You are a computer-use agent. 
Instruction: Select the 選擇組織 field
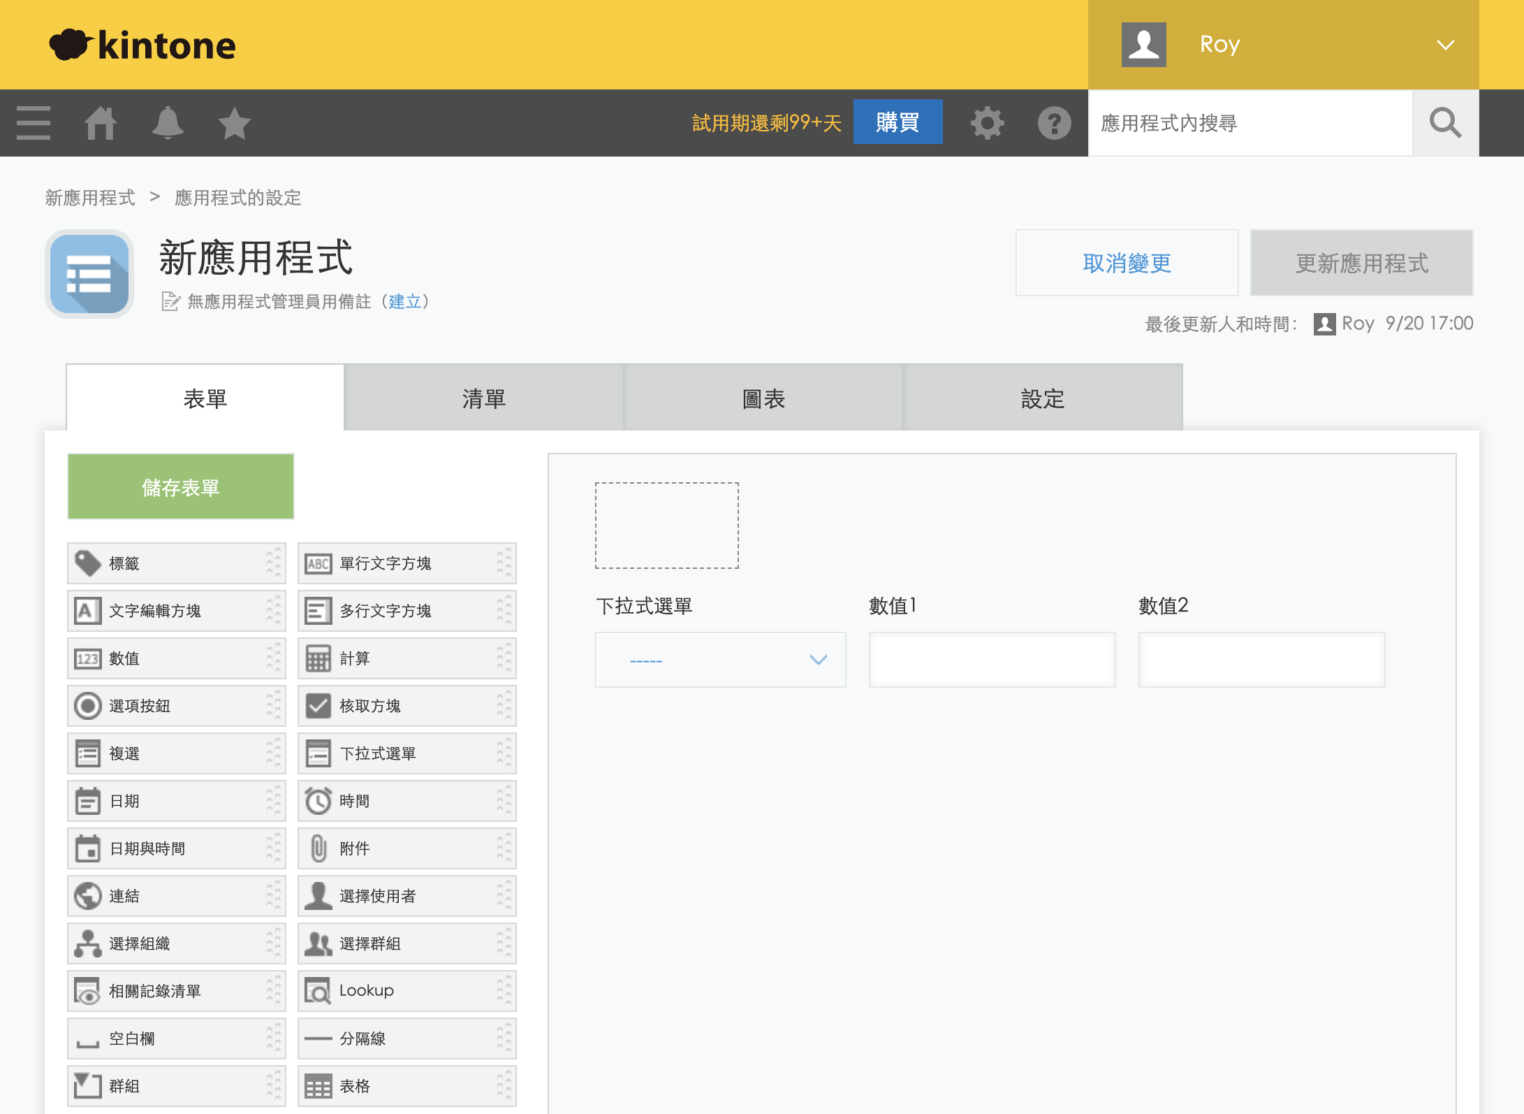click(177, 943)
